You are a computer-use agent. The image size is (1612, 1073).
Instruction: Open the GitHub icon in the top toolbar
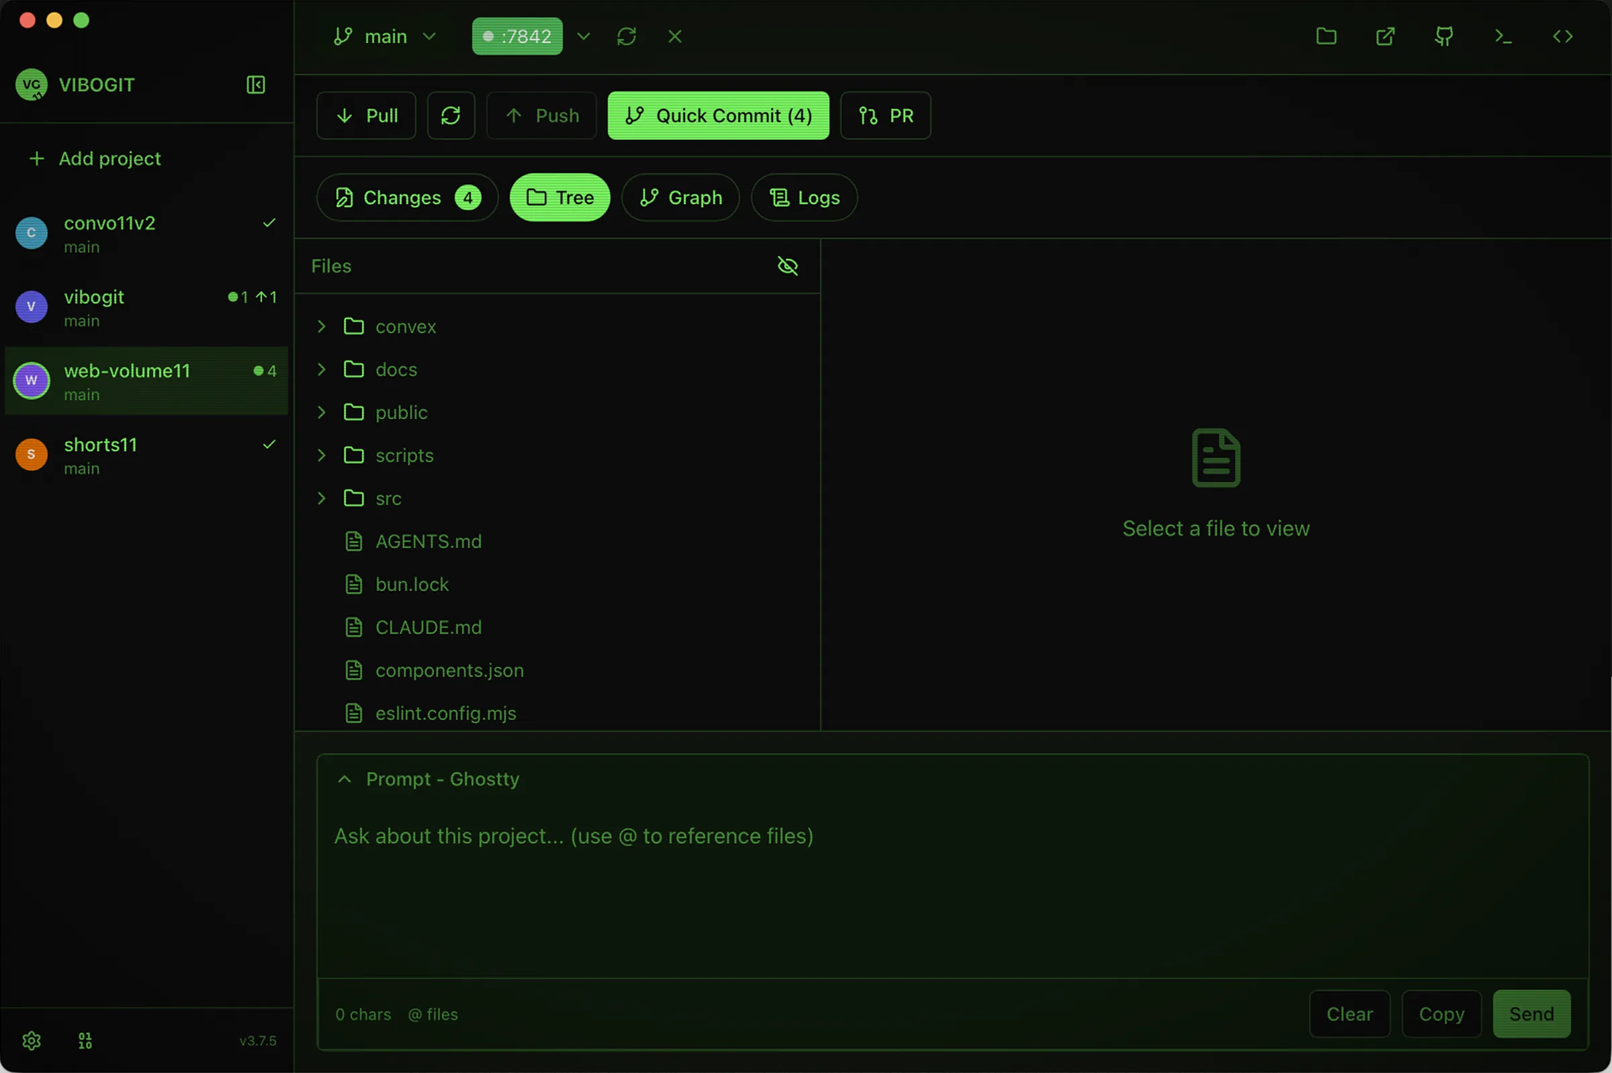(x=1443, y=36)
